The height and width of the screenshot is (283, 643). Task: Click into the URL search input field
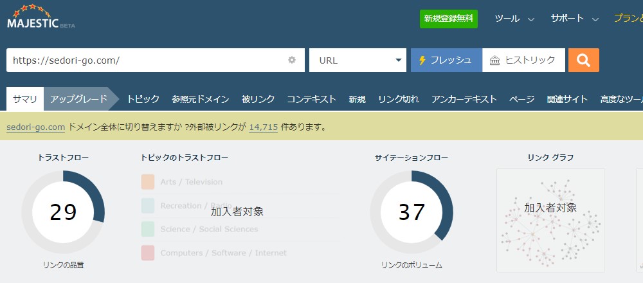[x=141, y=60]
